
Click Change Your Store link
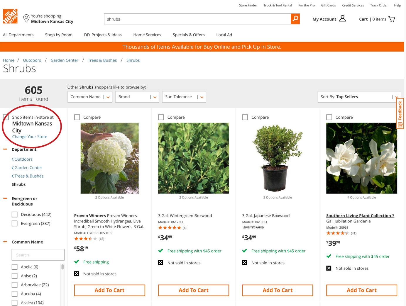(x=30, y=137)
